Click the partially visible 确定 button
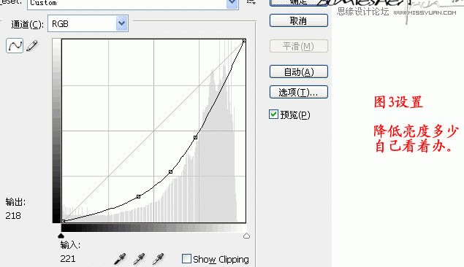The height and width of the screenshot is (267, 464). (299, 2)
